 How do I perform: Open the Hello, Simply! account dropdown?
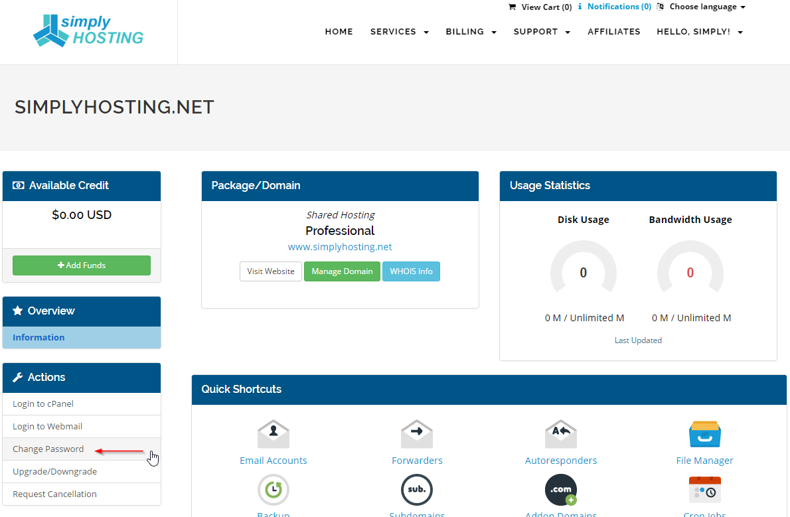[700, 32]
